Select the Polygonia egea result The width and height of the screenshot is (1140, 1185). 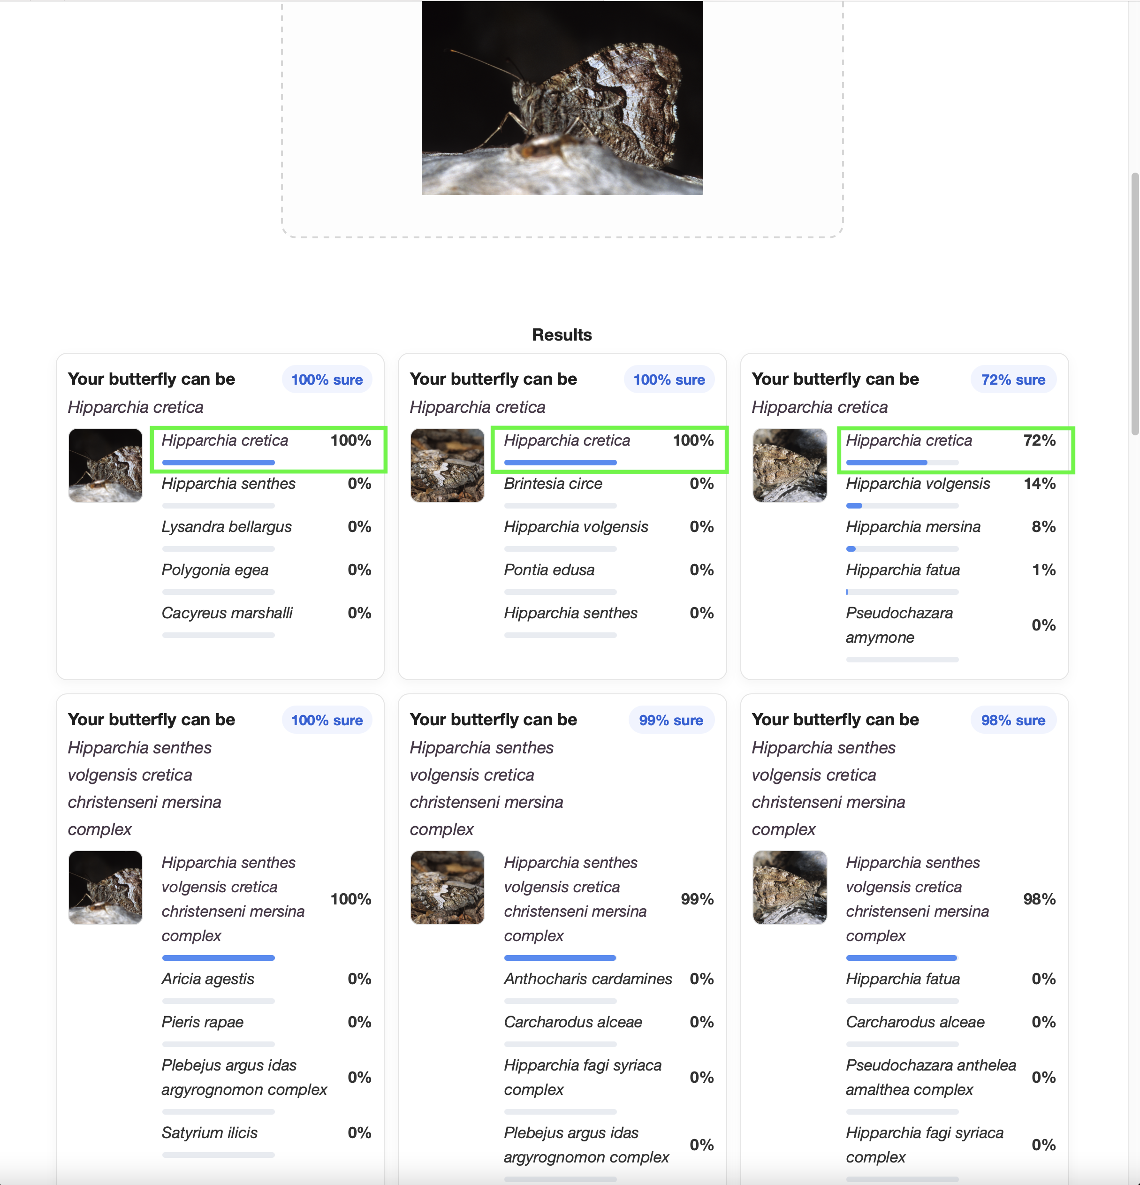pyautogui.click(x=214, y=570)
